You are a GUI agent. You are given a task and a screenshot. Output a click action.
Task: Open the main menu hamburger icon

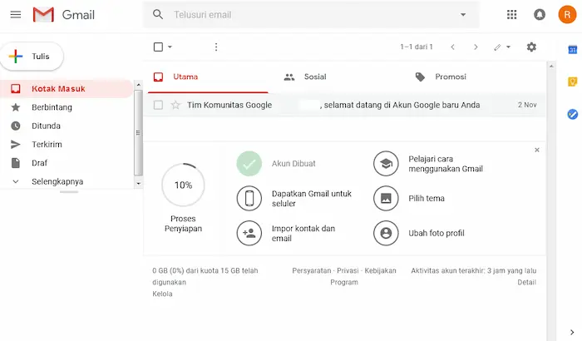pyautogui.click(x=15, y=15)
